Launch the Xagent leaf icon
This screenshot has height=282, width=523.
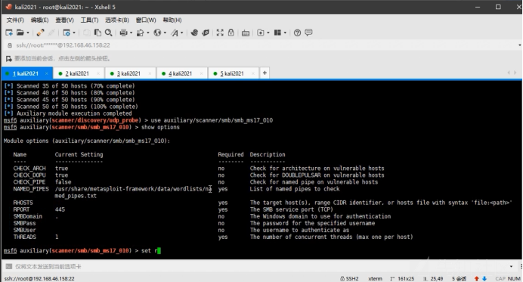tap(206, 33)
